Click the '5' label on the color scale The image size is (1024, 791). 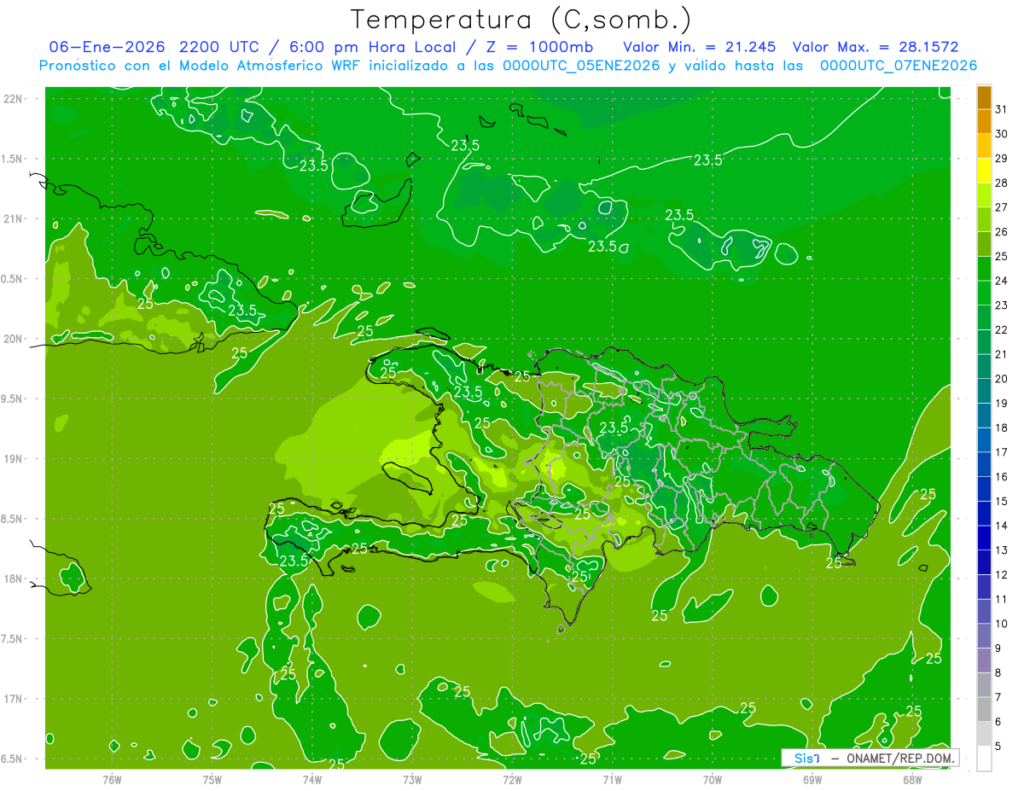998,747
